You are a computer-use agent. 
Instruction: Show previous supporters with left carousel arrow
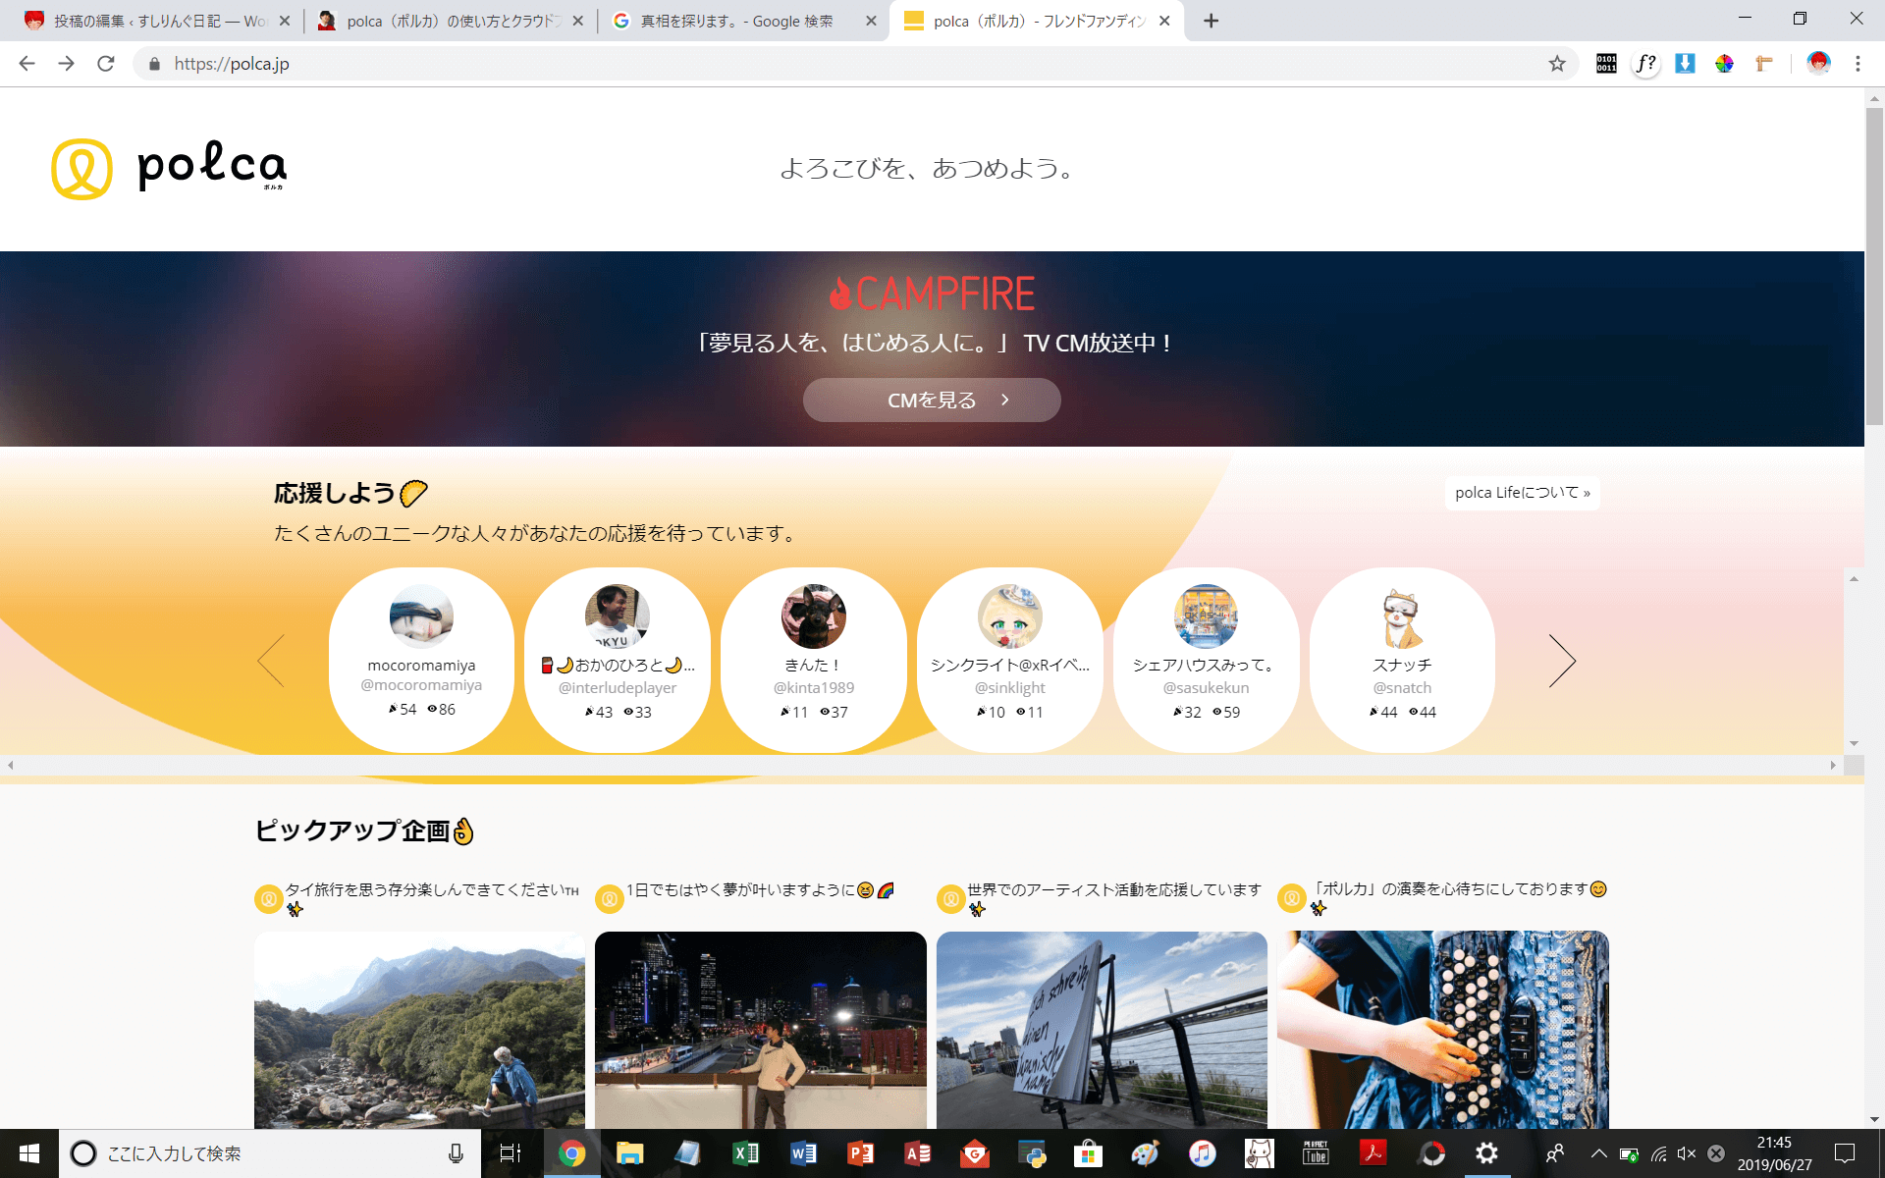click(271, 661)
